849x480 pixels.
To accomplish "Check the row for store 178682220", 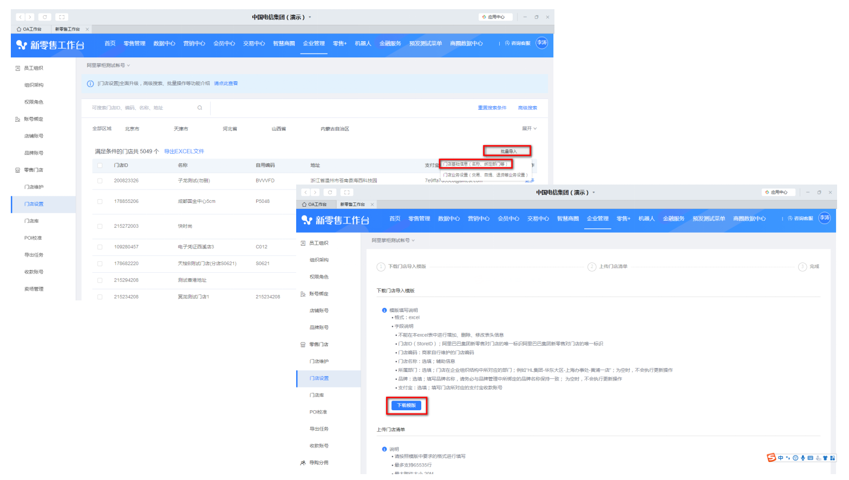I will click(x=100, y=264).
